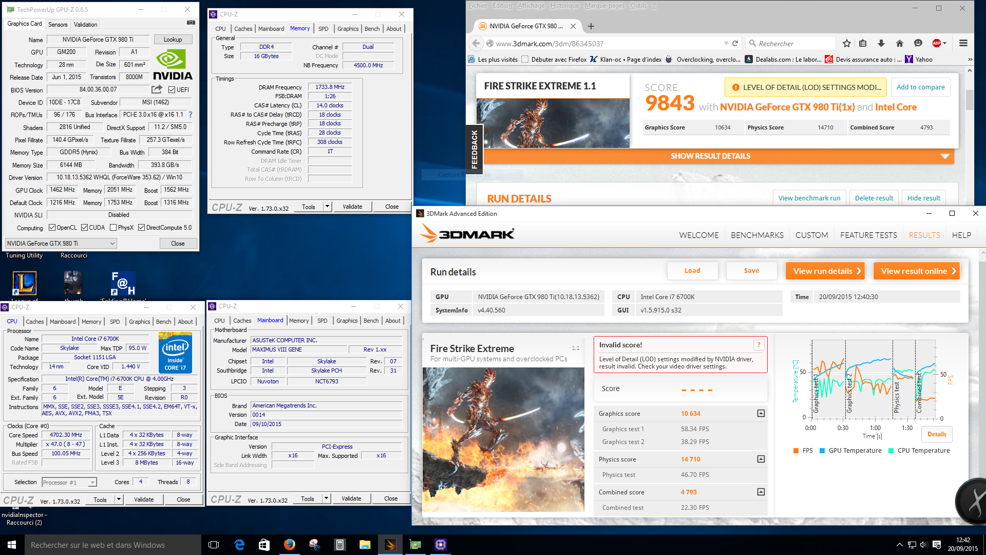Open Tools dropdown arrow in CPU-Z Memory window
Screen dimensions: 986x555
point(327,207)
